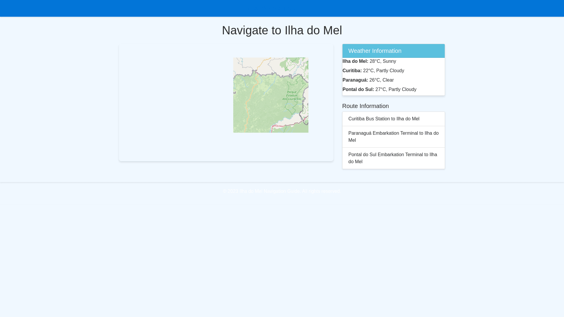Click the footer copyright text

tap(282, 191)
